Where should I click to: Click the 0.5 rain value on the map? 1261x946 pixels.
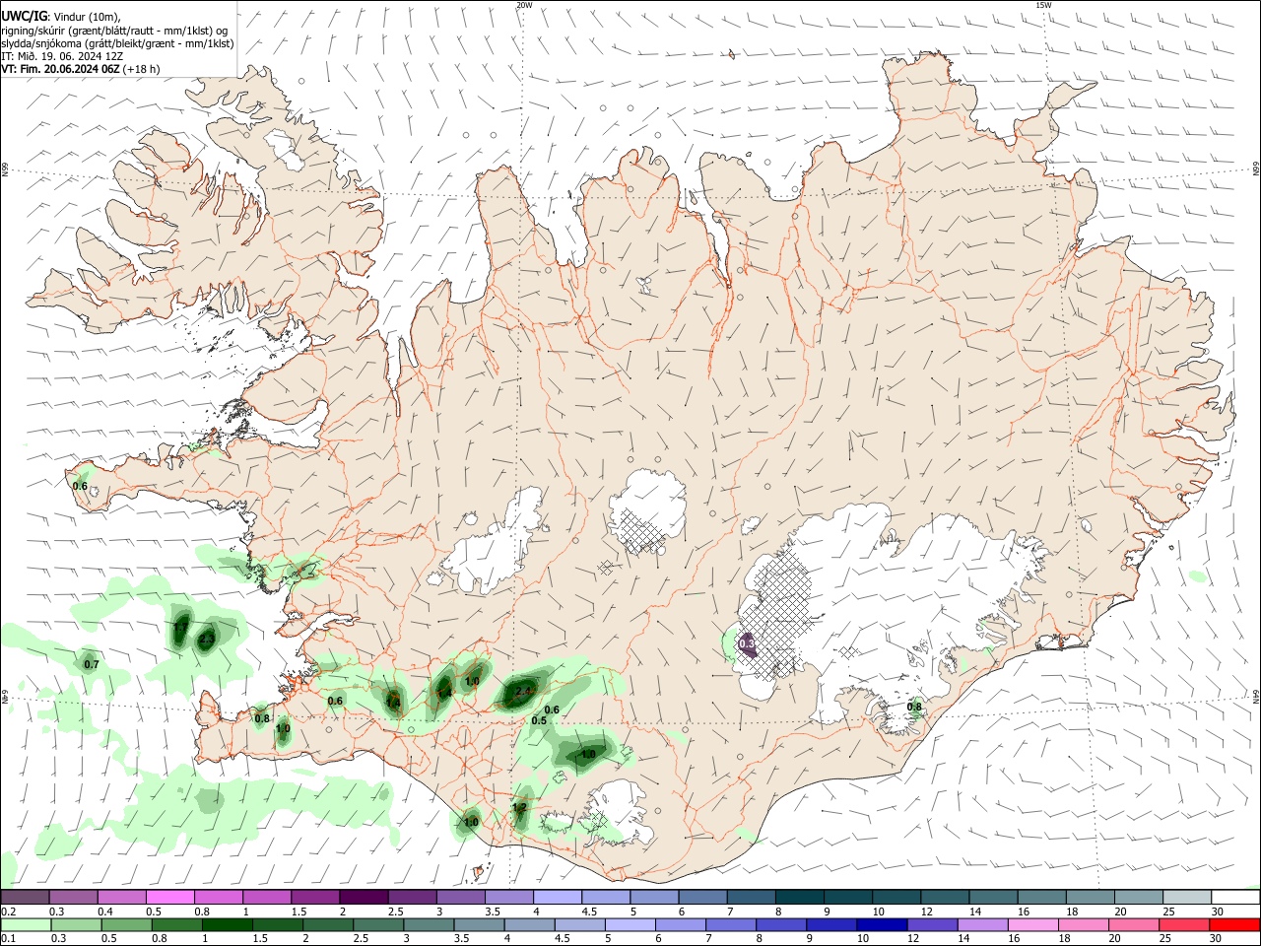pyautogui.click(x=539, y=721)
